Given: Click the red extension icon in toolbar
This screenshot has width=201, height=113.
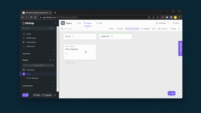Looking at the screenshot, I should (x=163, y=17).
